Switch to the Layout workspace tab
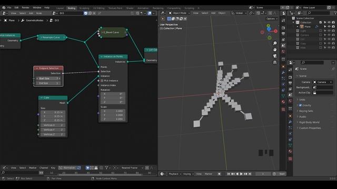Screen dimensions: 337x189 (x=60, y=8)
